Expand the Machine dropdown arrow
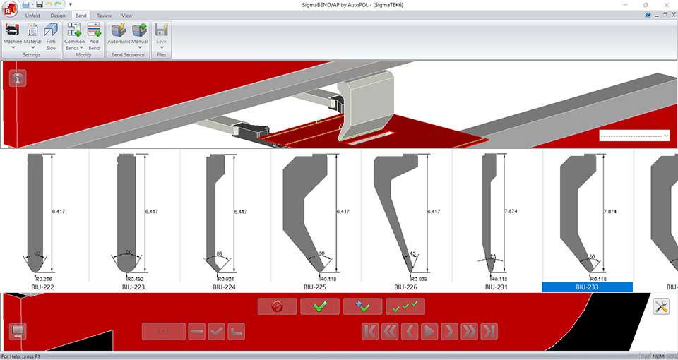Screen dimensions: 678x360 coord(13,47)
